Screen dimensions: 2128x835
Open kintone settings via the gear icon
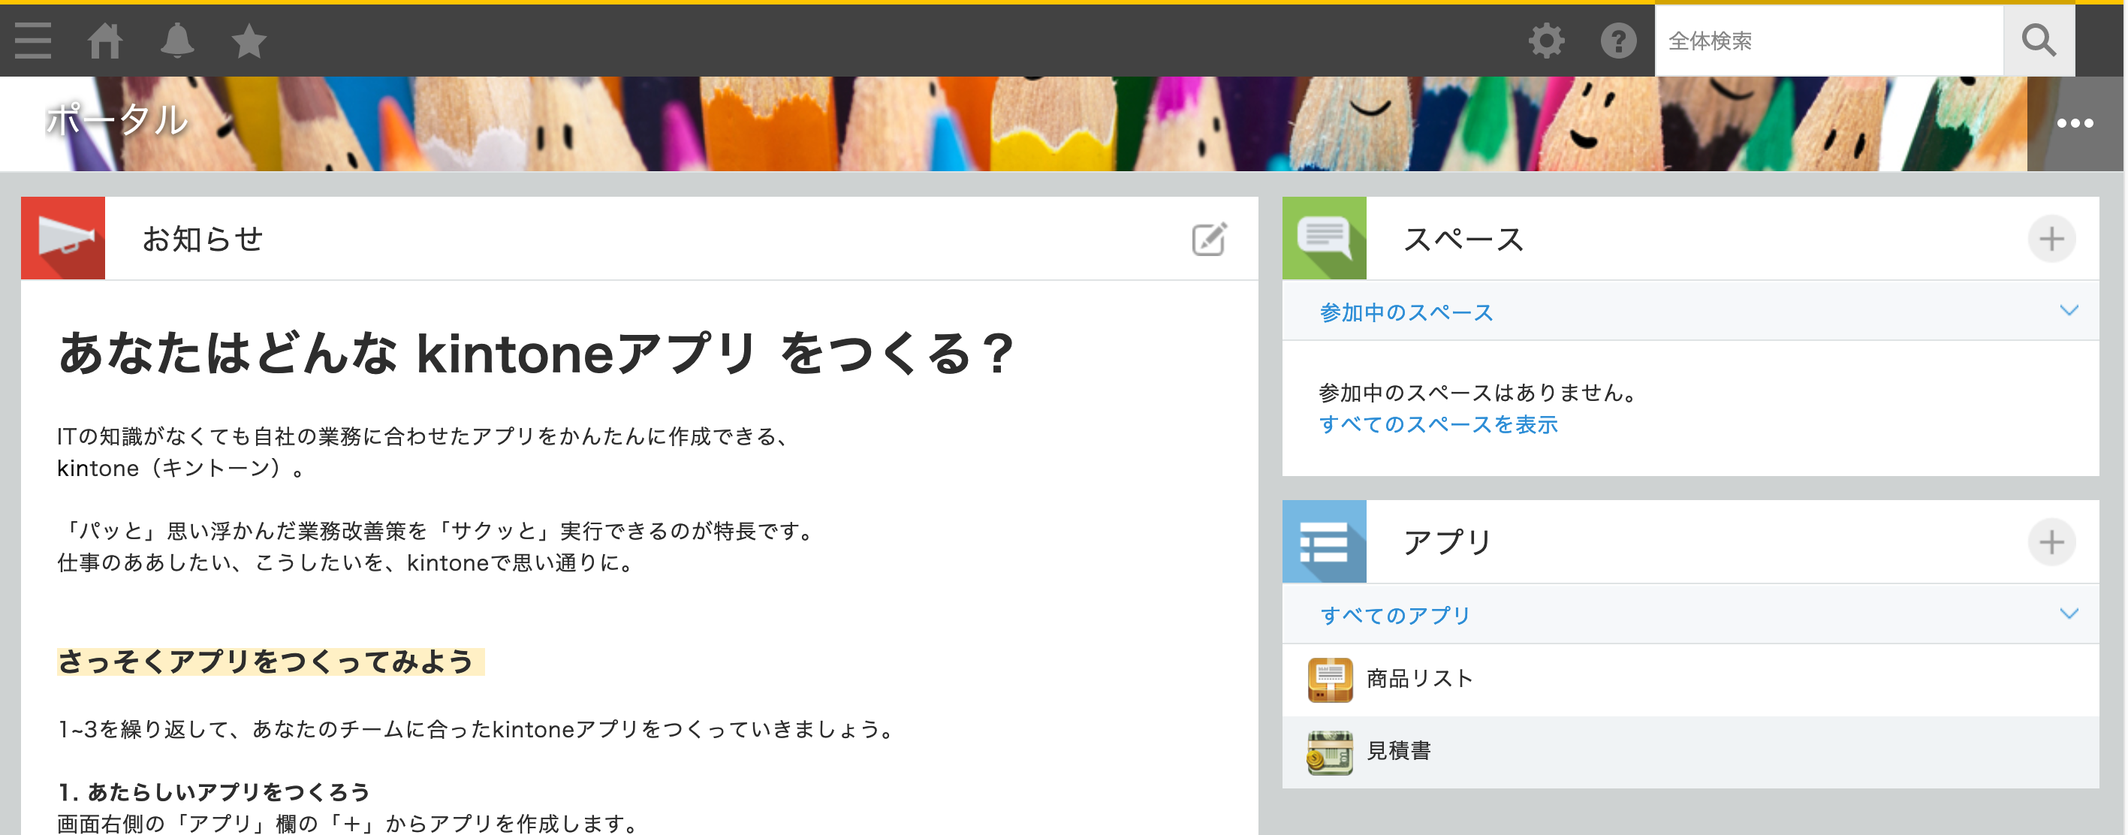coord(1546,40)
